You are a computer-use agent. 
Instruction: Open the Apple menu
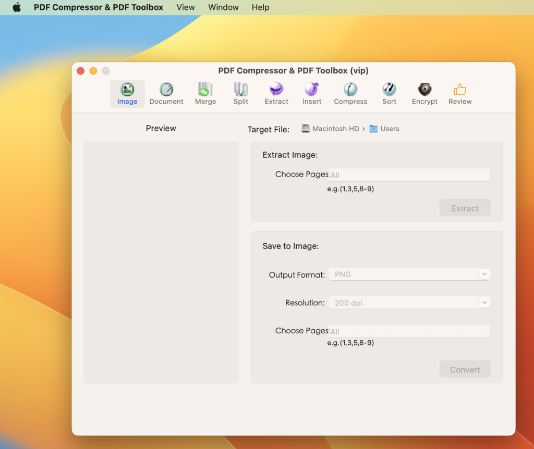pyautogui.click(x=17, y=7)
